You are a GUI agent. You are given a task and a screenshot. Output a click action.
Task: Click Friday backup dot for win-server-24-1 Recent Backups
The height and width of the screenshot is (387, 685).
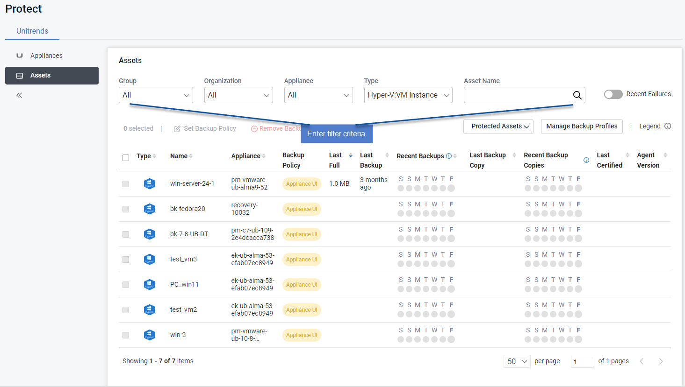point(451,188)
